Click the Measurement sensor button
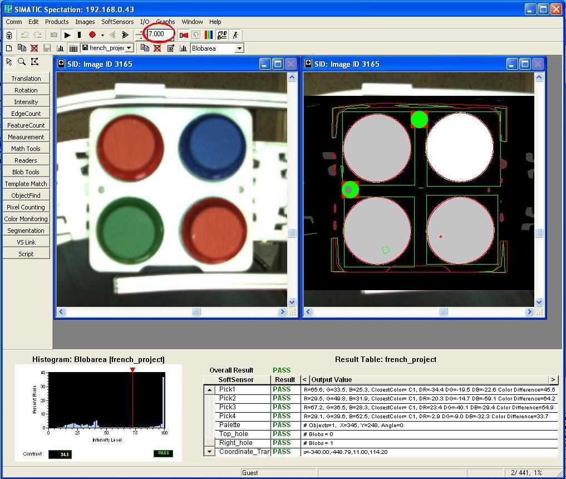Viewport: 566px width, 479px height. click(x=26, y=137)
